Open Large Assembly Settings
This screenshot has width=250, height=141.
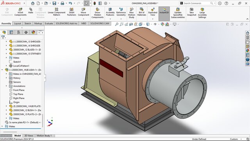[202, 13]
